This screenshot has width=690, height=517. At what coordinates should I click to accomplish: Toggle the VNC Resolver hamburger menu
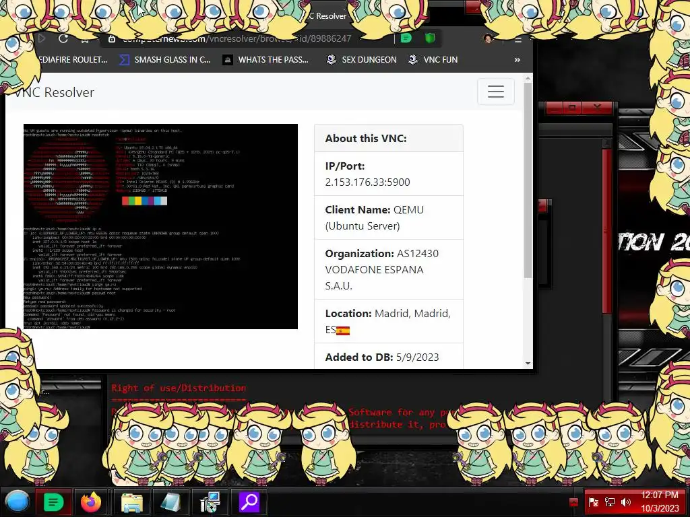point(496,92)
